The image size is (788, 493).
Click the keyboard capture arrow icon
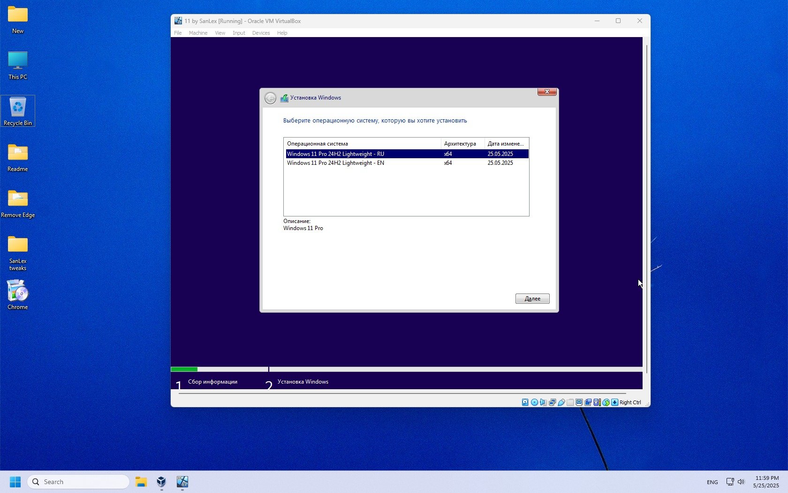[x=614, y=402]
